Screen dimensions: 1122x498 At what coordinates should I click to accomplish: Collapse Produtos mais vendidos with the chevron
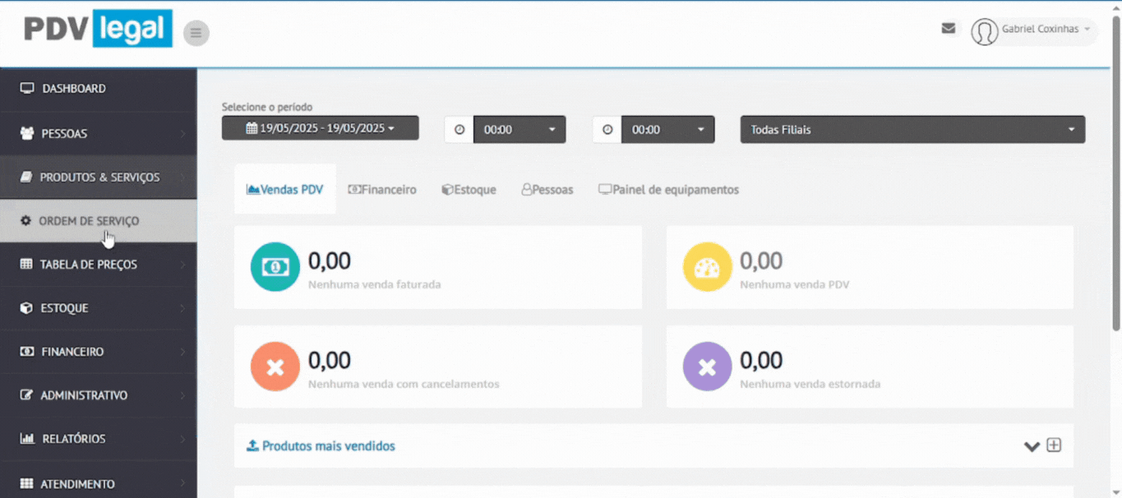pyautogui.click(x=1032, y=446)
